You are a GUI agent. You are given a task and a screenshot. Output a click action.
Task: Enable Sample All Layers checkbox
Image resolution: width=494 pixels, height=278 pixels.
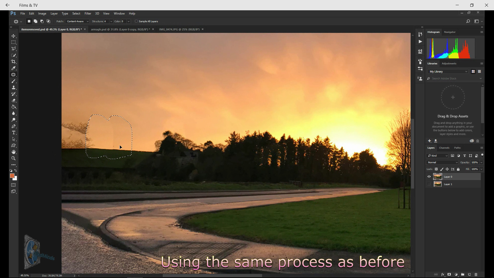(136, 21)
